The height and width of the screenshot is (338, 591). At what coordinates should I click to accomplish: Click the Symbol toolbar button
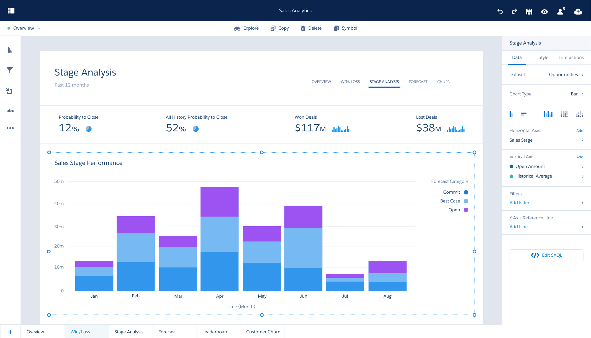[345, 28]
